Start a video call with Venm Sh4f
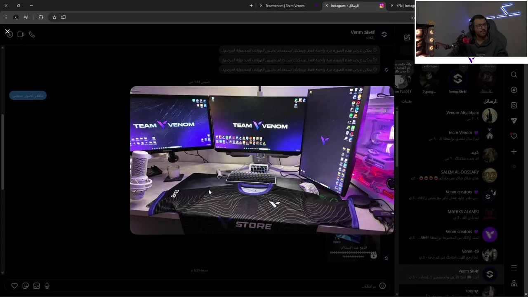The image size is (528, 297). (x=21, y=35)
